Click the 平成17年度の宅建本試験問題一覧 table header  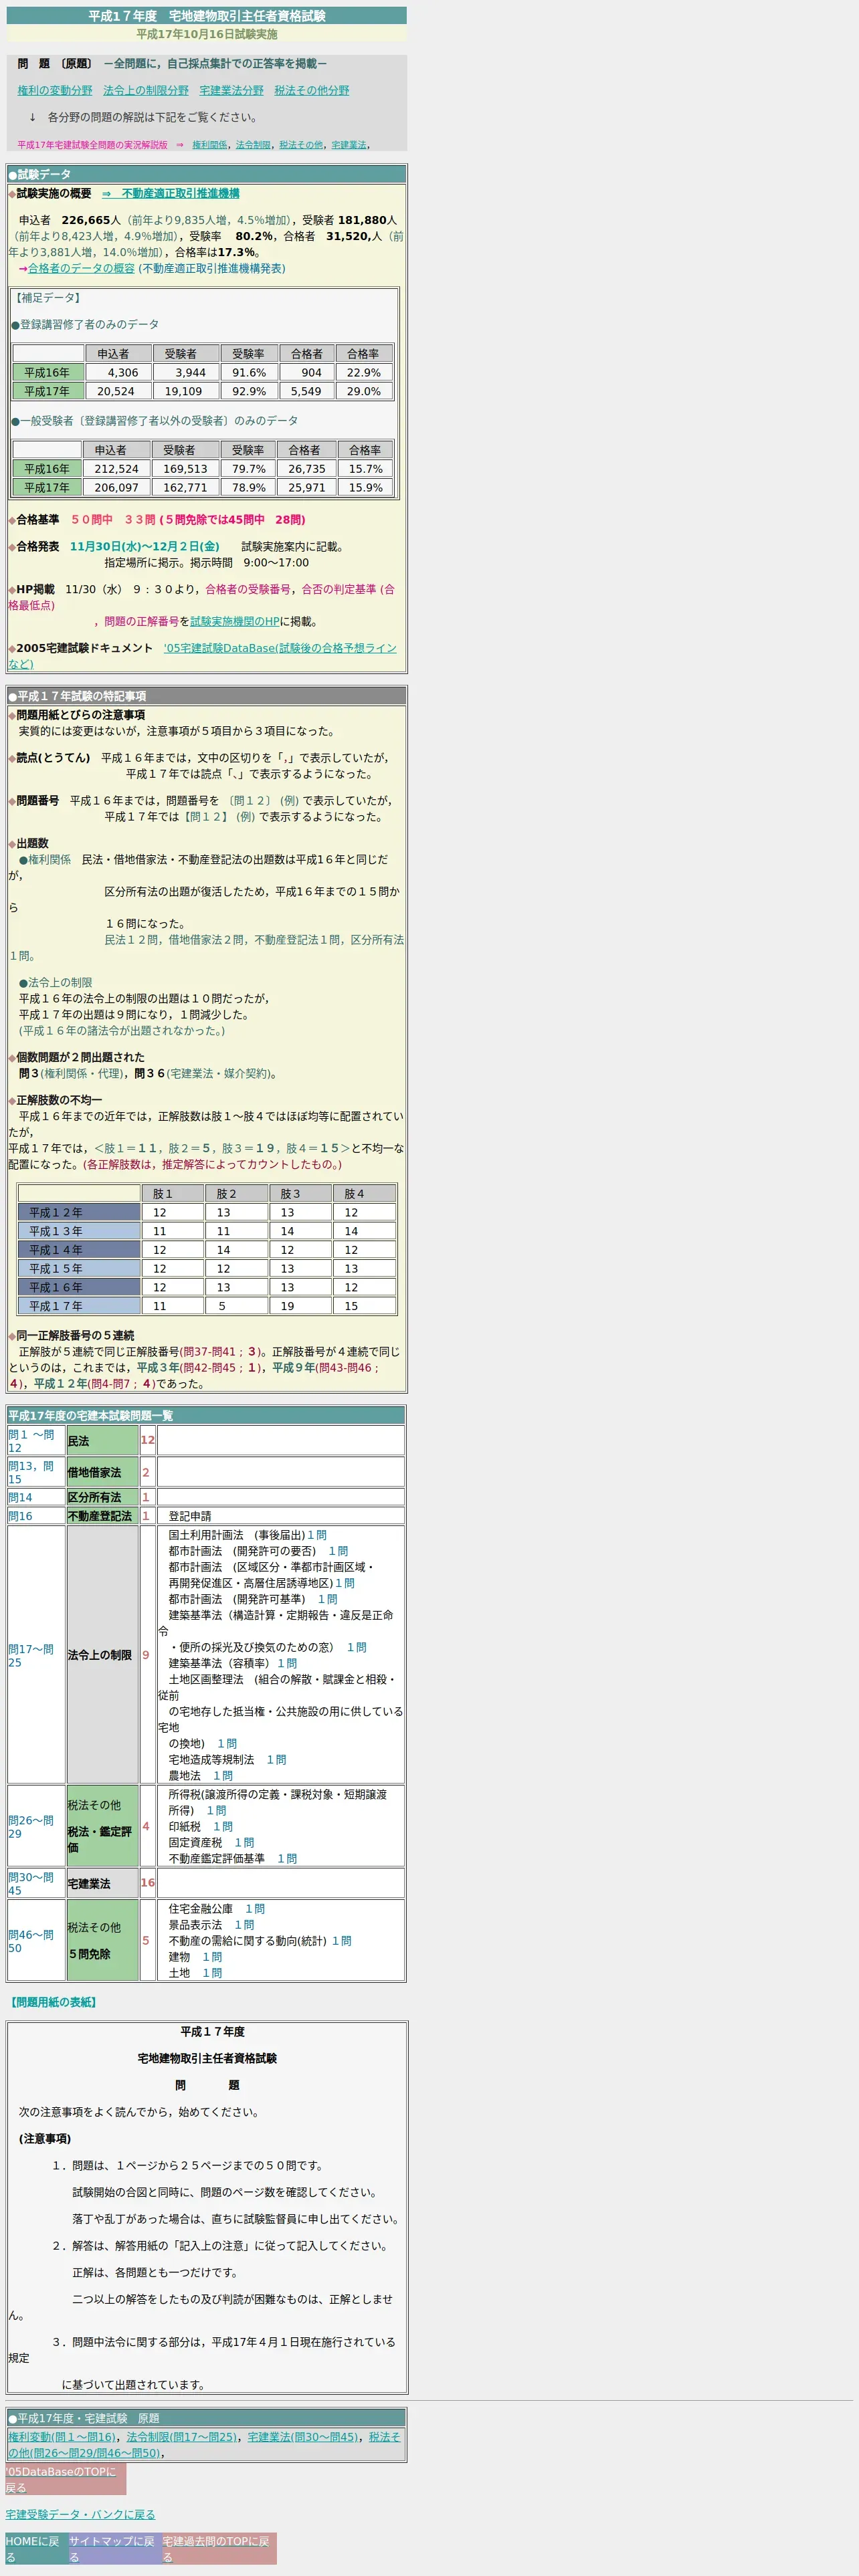click(206, 1416)
